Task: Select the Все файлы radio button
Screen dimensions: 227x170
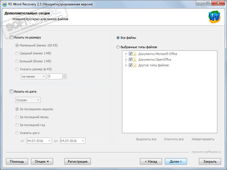Action: click(x=118, y=38)
